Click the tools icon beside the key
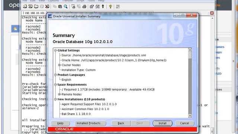238x134 pixels. (x=97, y=6)
